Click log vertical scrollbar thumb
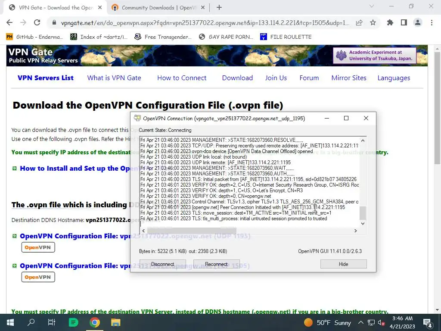Viewport: 441px width, 331px height. click(363, 213)
